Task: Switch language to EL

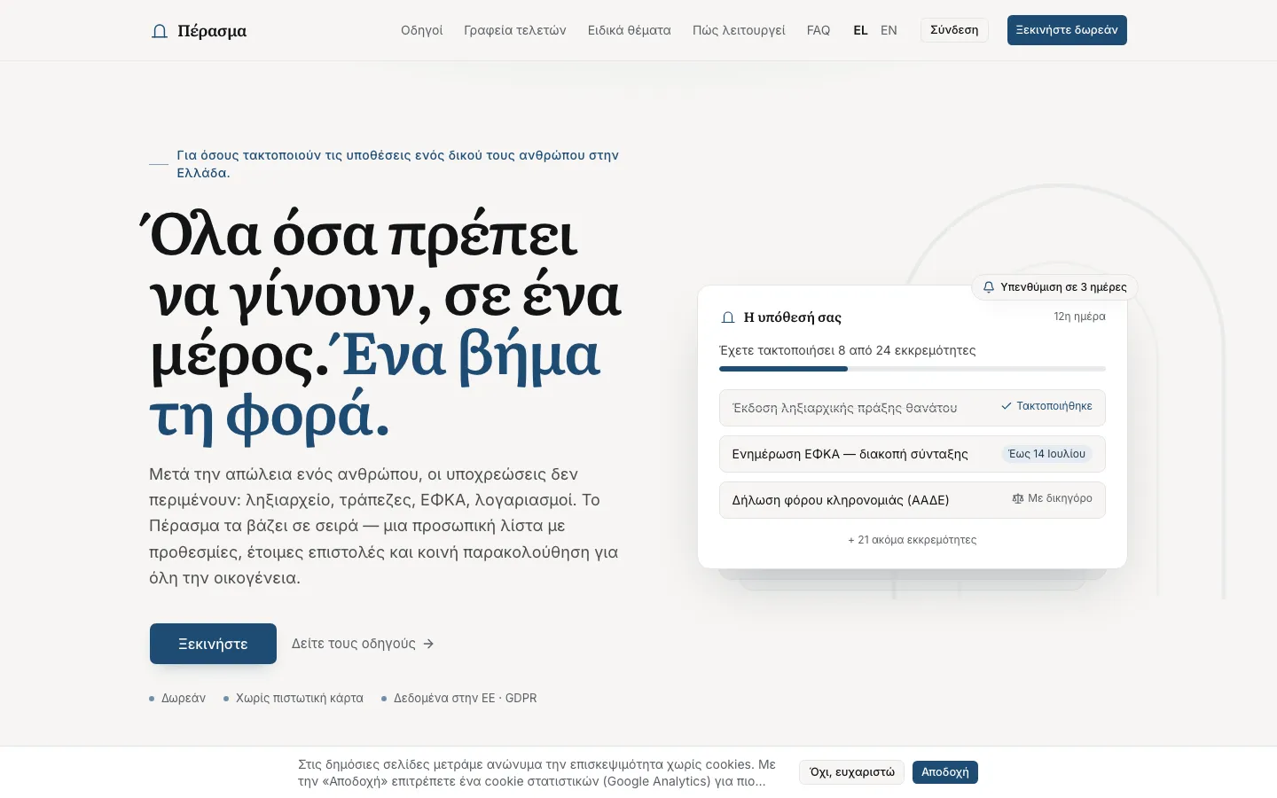Action: [x=860, y=30]
